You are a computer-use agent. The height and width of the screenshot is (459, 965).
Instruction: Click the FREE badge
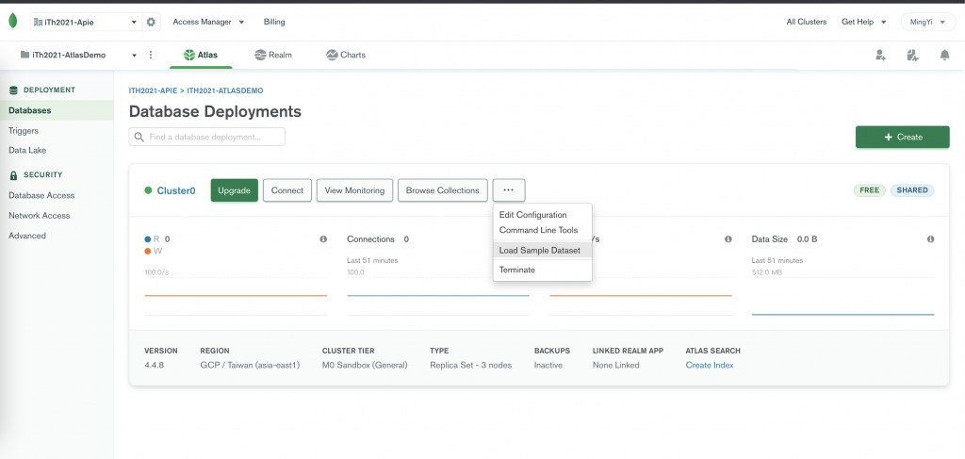pyautogui.click(x=869, y=190)
